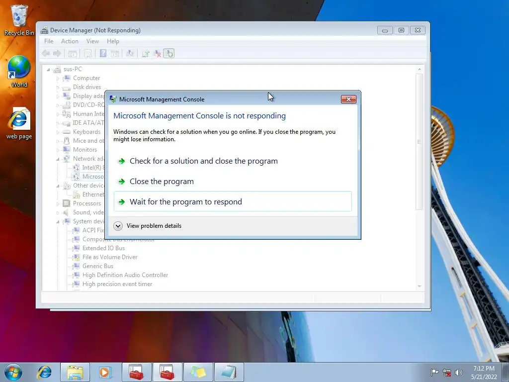Select the Monitors category label
509x382 pixels.
[85, 150]
